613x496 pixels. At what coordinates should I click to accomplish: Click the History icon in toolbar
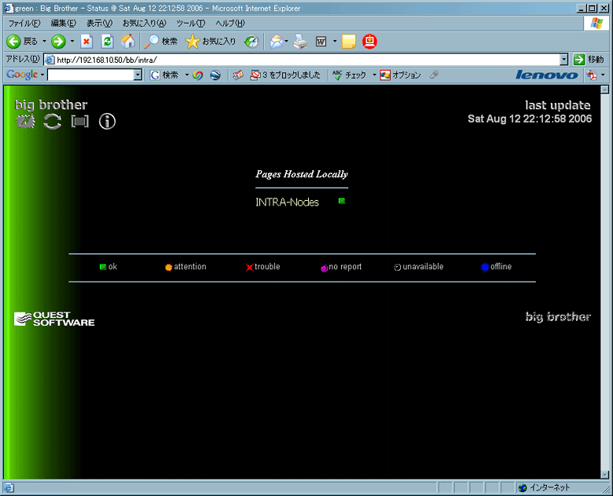pyautogui.click(x=251, y=41)
